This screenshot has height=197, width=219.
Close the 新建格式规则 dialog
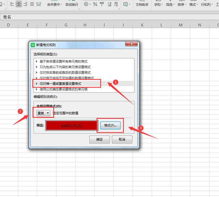(131, 44)
